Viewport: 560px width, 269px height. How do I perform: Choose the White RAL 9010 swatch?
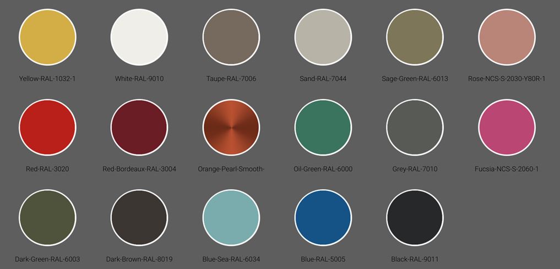139,37
